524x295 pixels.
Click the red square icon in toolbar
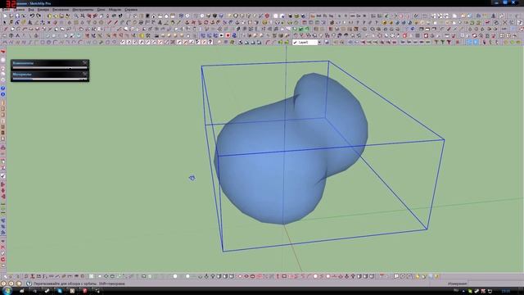pyautogui.click(x=228, y=35)
